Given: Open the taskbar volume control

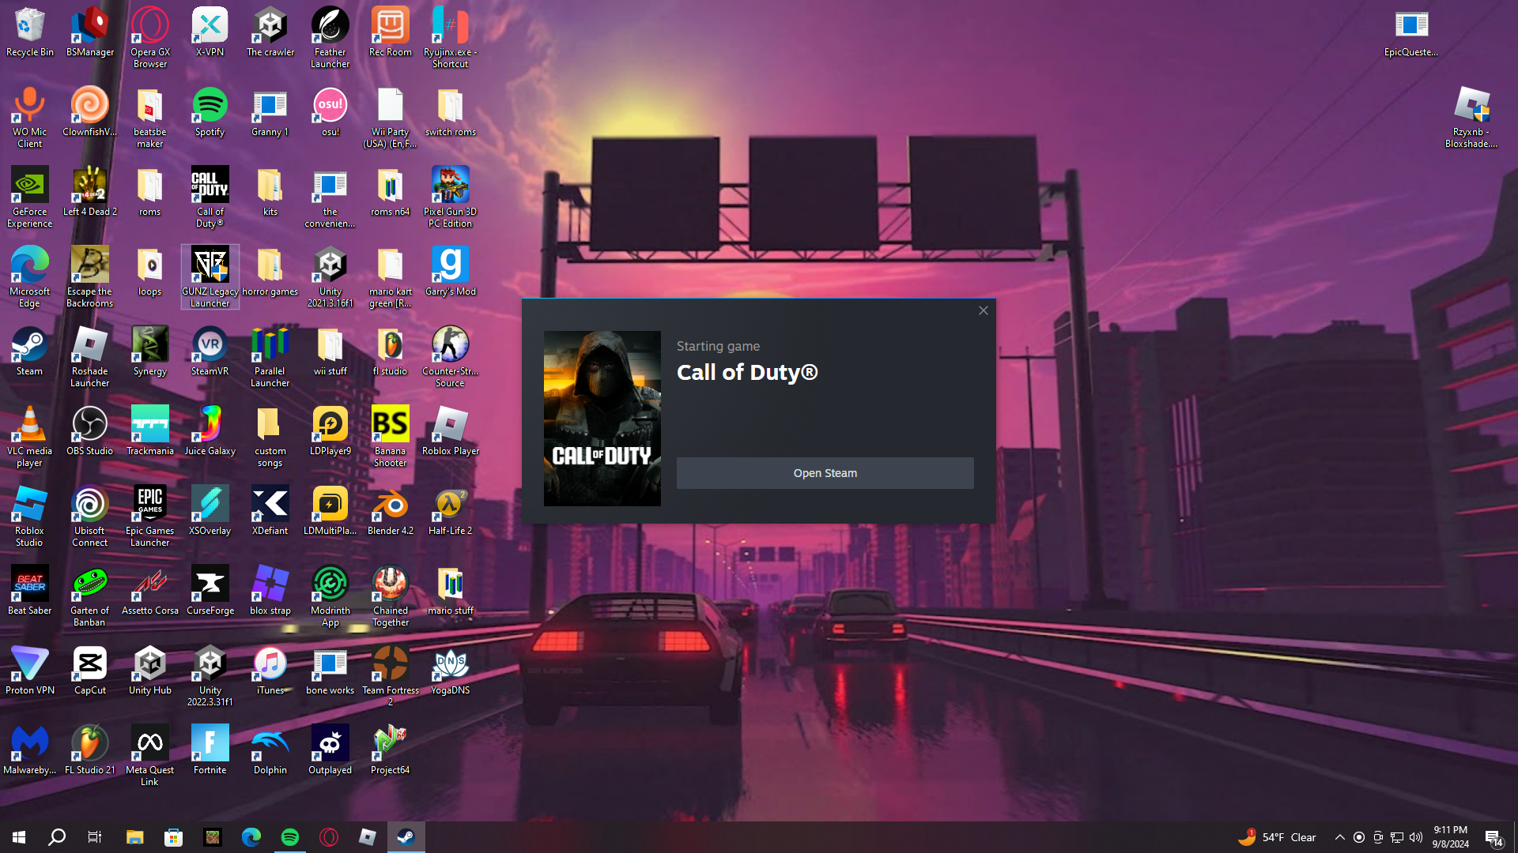Looking at the screenshot, I should tap(1416, 837).
